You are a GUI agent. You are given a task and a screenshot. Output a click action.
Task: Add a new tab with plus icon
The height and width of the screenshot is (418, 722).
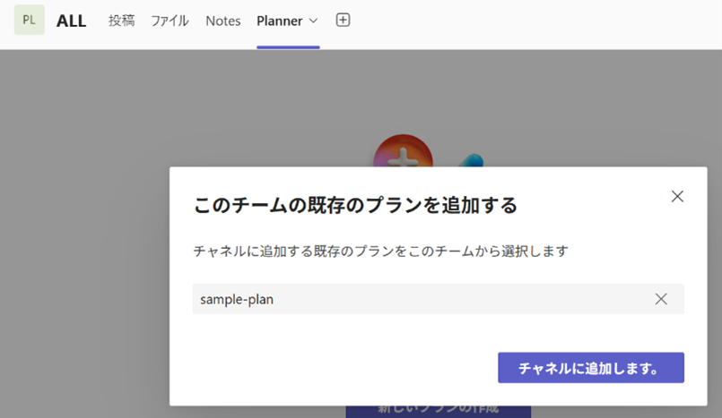click(x=343, y=20)
